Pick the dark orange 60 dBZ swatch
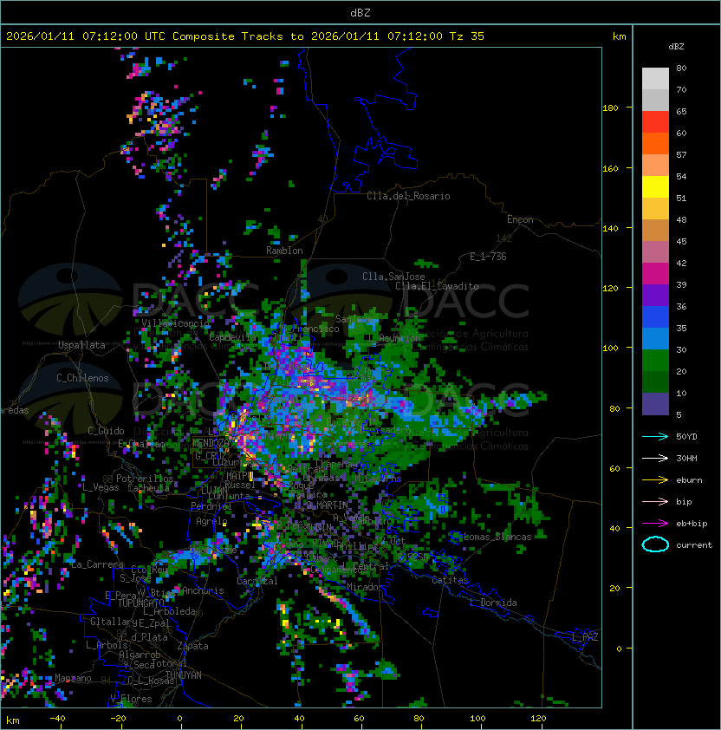Screen dimensions: 721x730 pos(655,143)
